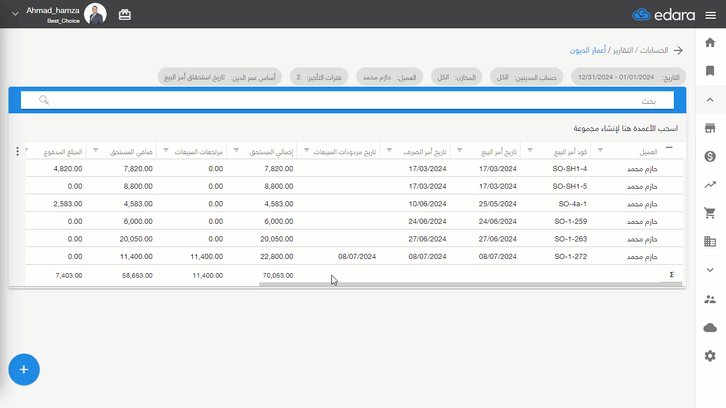Open the trending chart sidebar icon
The image size is (726, 408).
coord(710,185)
